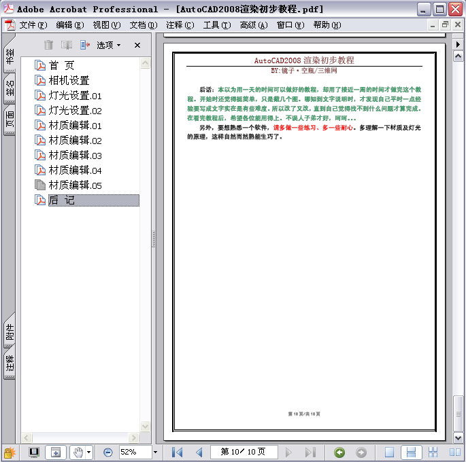Close the bookmarks panel with X

tap(137, 45)
